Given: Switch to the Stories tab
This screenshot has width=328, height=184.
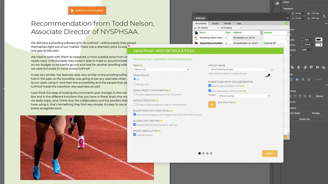Looking at the screenshot, I should click(227, 23).
